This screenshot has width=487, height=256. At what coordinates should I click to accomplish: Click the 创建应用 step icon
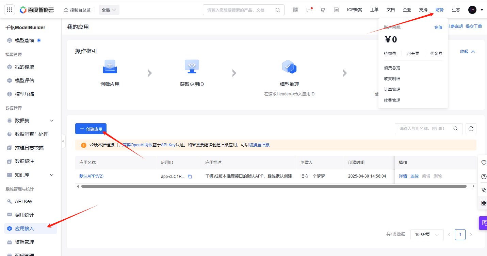(110, 67)
